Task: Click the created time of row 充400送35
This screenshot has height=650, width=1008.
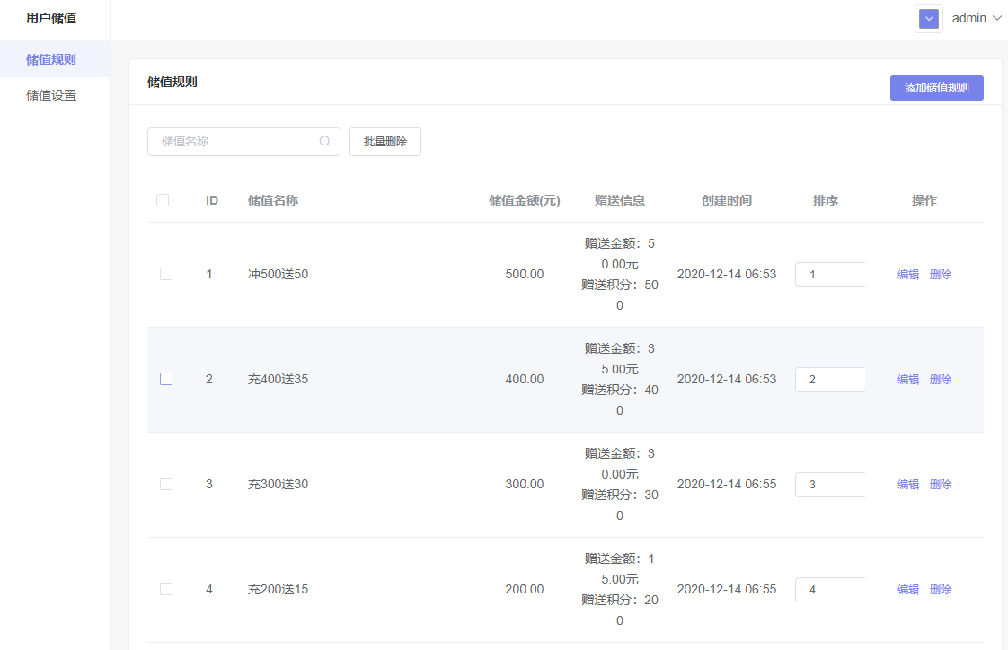Action: click(x=727, y=379)
